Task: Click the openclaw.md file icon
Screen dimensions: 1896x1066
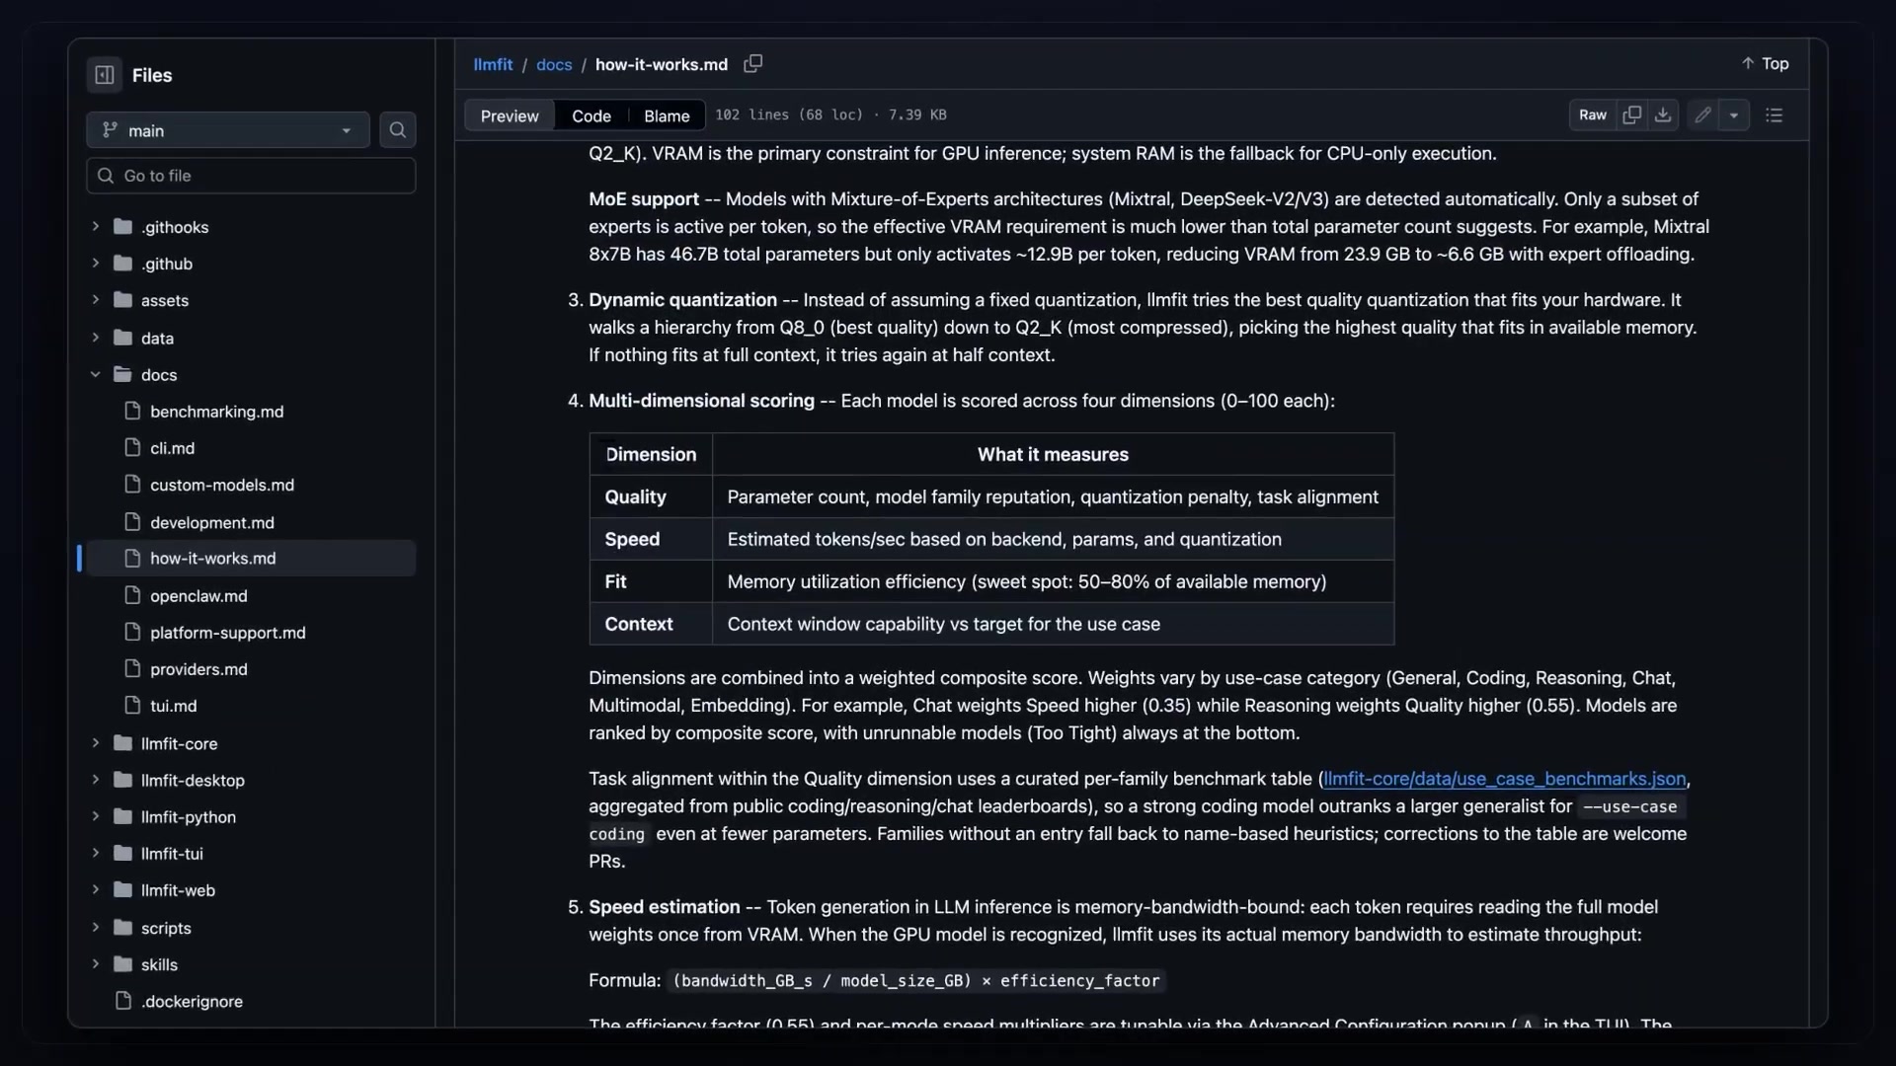Action: click(x=132, y=595)
